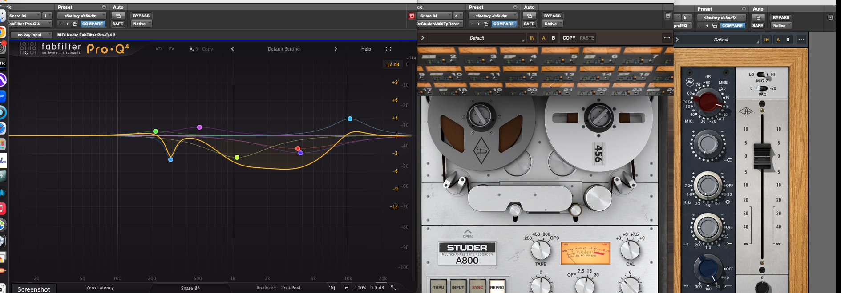This screenshot has height=293, width=841.
Task: Open Pro-Q window Preset menu arrow
Action: pyautogui.click(x=104, y=7)
